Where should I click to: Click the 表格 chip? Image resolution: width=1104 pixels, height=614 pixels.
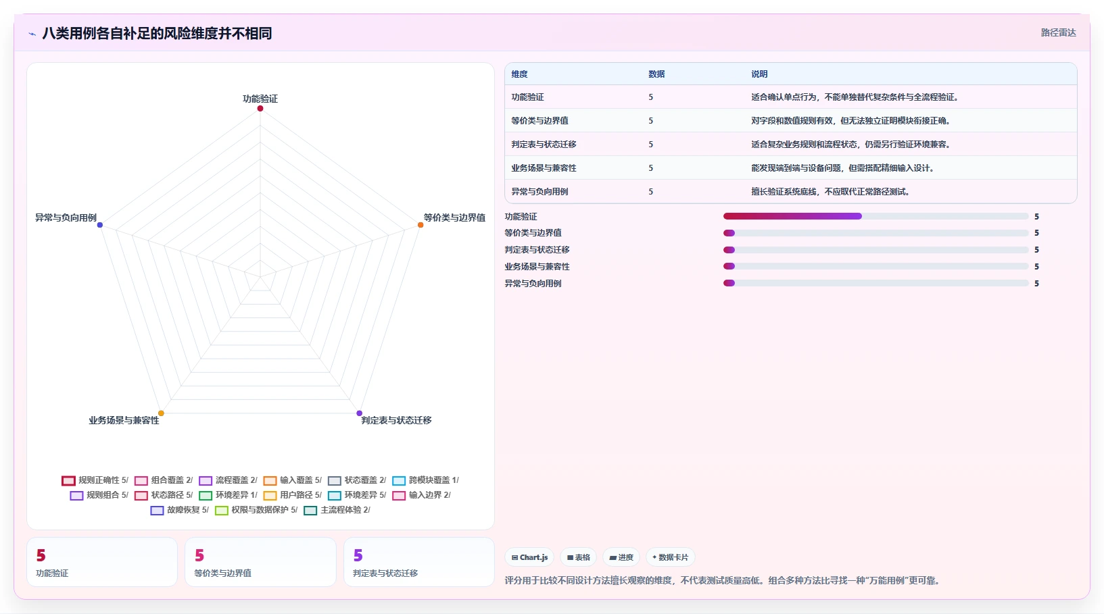(579, 557)
